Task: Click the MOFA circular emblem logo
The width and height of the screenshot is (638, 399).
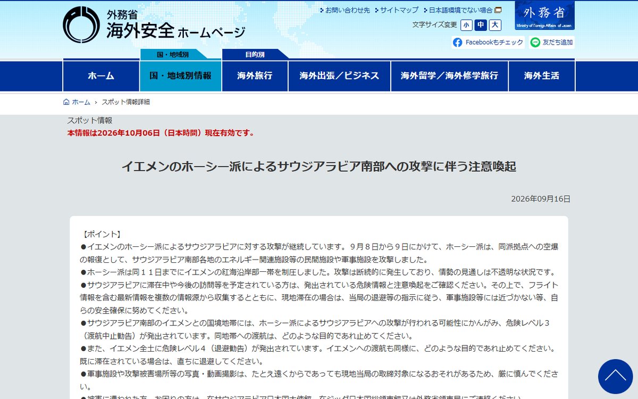Action: (x=81, y=24)
